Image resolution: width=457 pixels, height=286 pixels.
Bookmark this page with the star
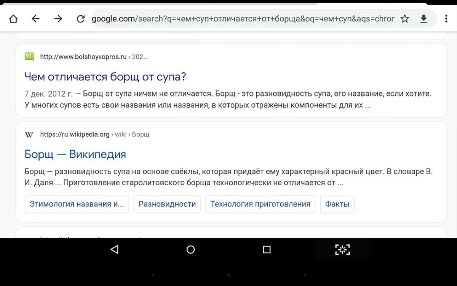tap(405, 19)
